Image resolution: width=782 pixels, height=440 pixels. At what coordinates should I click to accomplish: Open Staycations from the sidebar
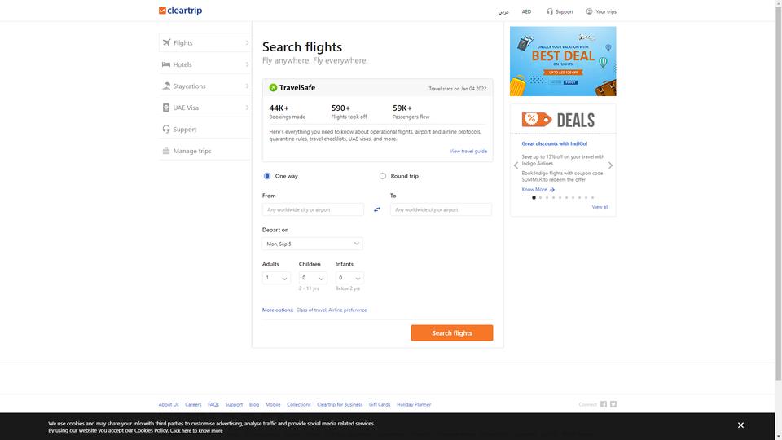[x=204, y=86]
